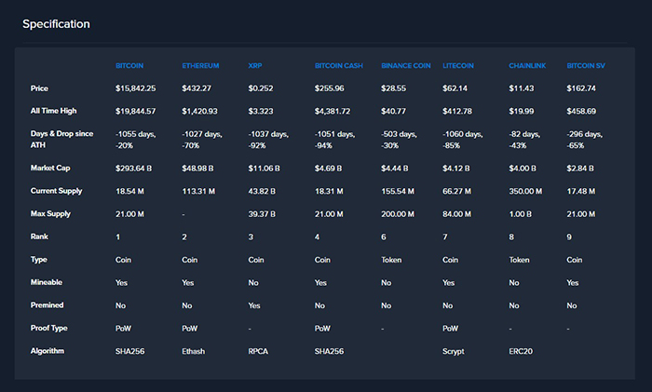Click the Specification heading

[56, 24]
